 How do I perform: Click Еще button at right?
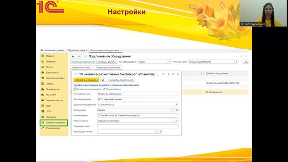click(246, 62)
